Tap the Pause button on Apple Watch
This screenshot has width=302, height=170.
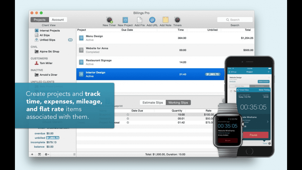(x=228, y=141)
